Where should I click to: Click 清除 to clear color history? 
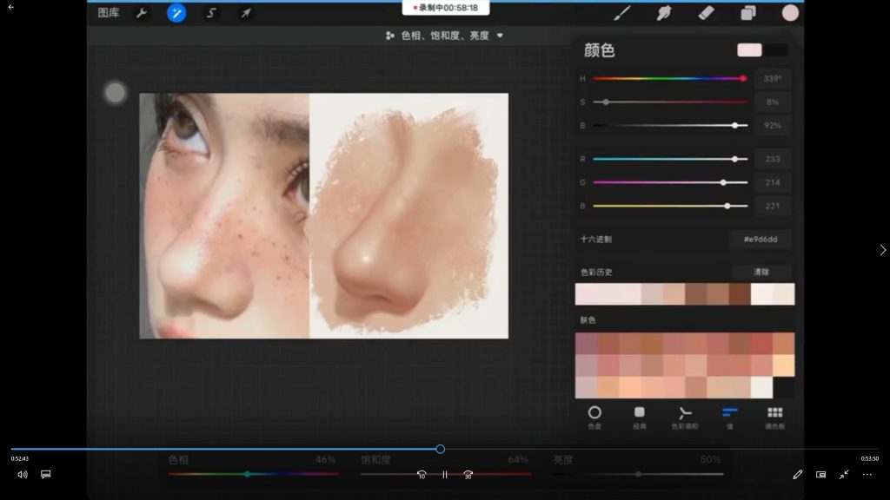pos(760,272)
